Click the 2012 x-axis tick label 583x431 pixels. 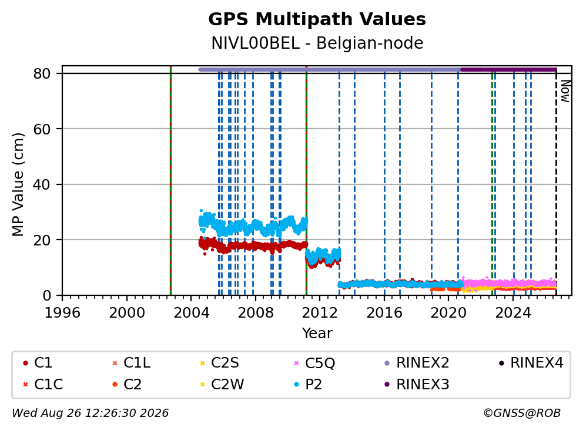[x=320, y=313]
